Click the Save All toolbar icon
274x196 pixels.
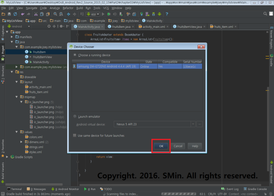(x=9, y=14)
